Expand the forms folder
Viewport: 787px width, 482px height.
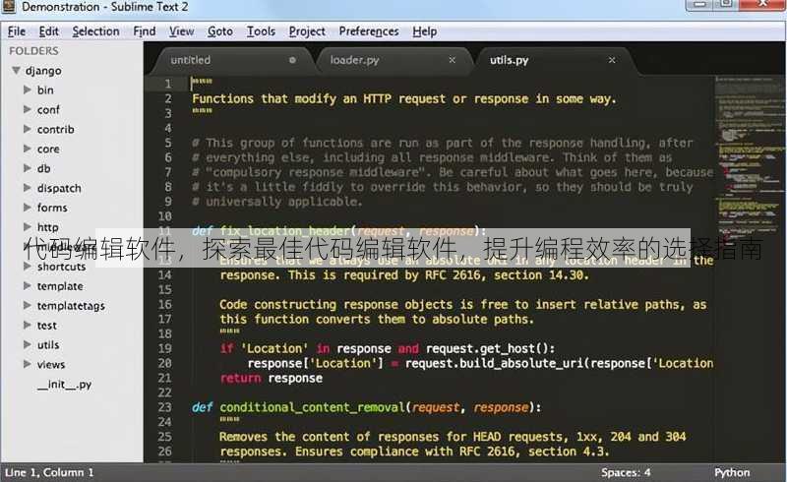(28, 208)
